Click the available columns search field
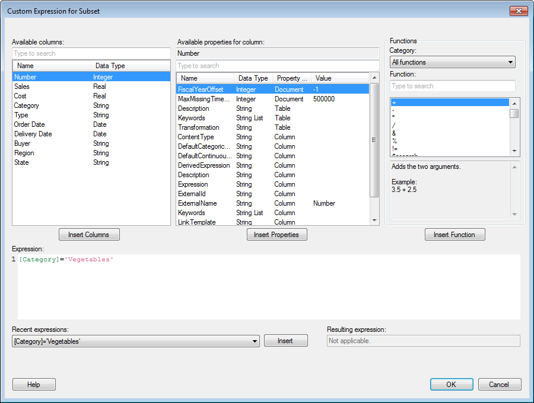 pyautogui.click(x=91, y=53)
